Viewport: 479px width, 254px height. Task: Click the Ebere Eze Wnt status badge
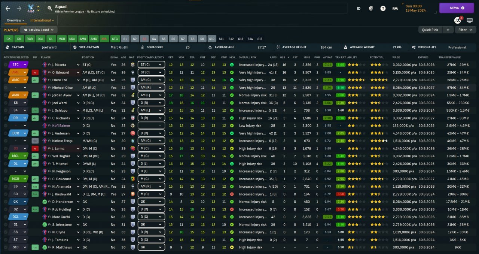coord(35,80)
